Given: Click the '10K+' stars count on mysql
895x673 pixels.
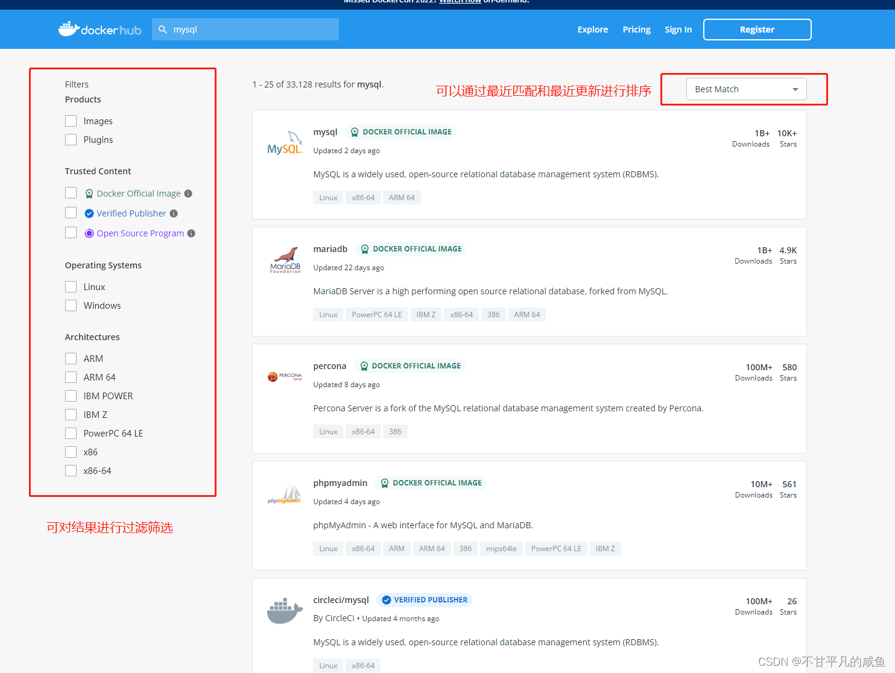Looking at the screenshot, I should coord(787,133).
